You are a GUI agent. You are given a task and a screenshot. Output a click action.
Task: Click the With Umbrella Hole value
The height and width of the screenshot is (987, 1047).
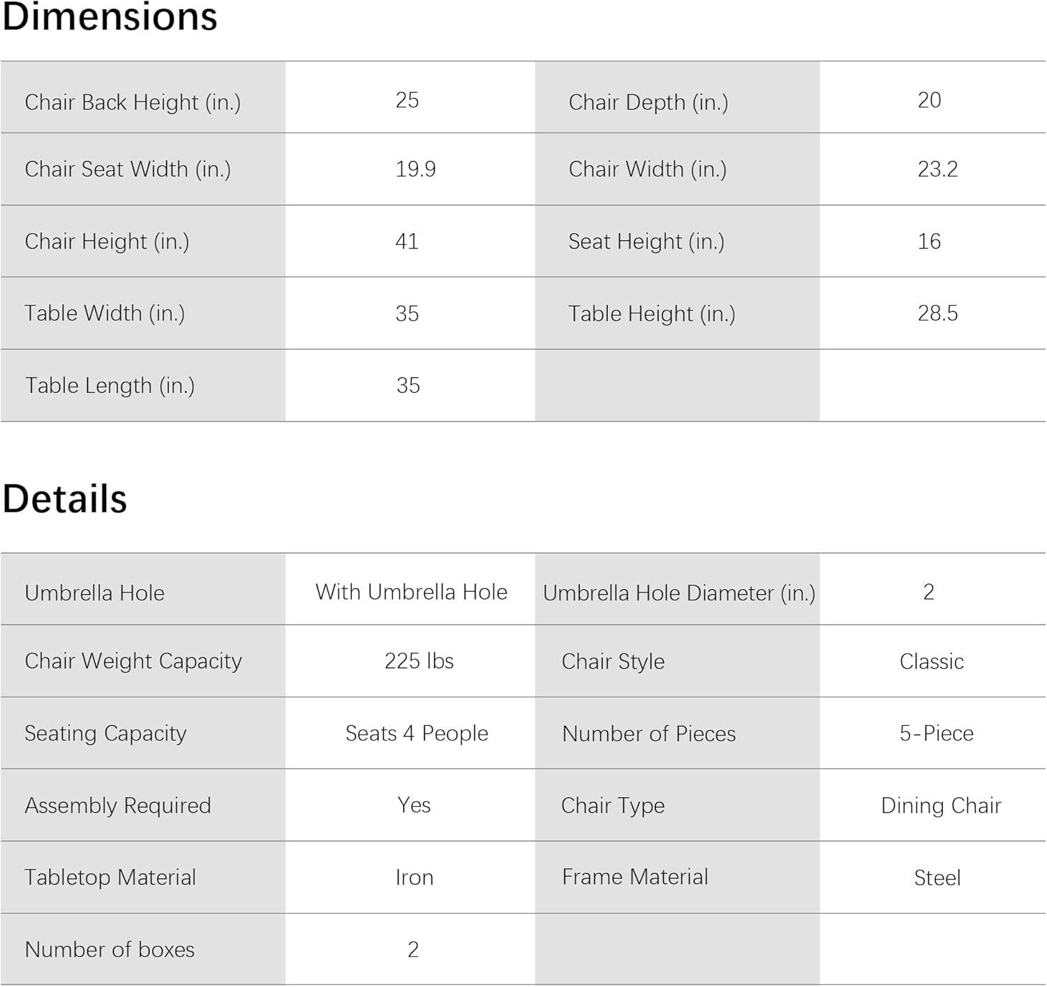pyautogui.click(x=411, y=592)
